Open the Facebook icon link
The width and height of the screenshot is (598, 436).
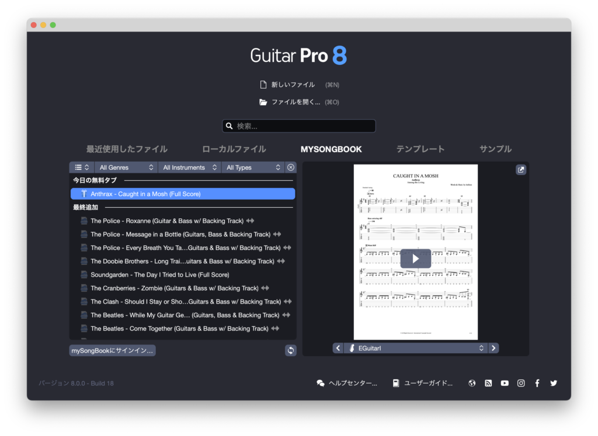click(x=537, y=383)
